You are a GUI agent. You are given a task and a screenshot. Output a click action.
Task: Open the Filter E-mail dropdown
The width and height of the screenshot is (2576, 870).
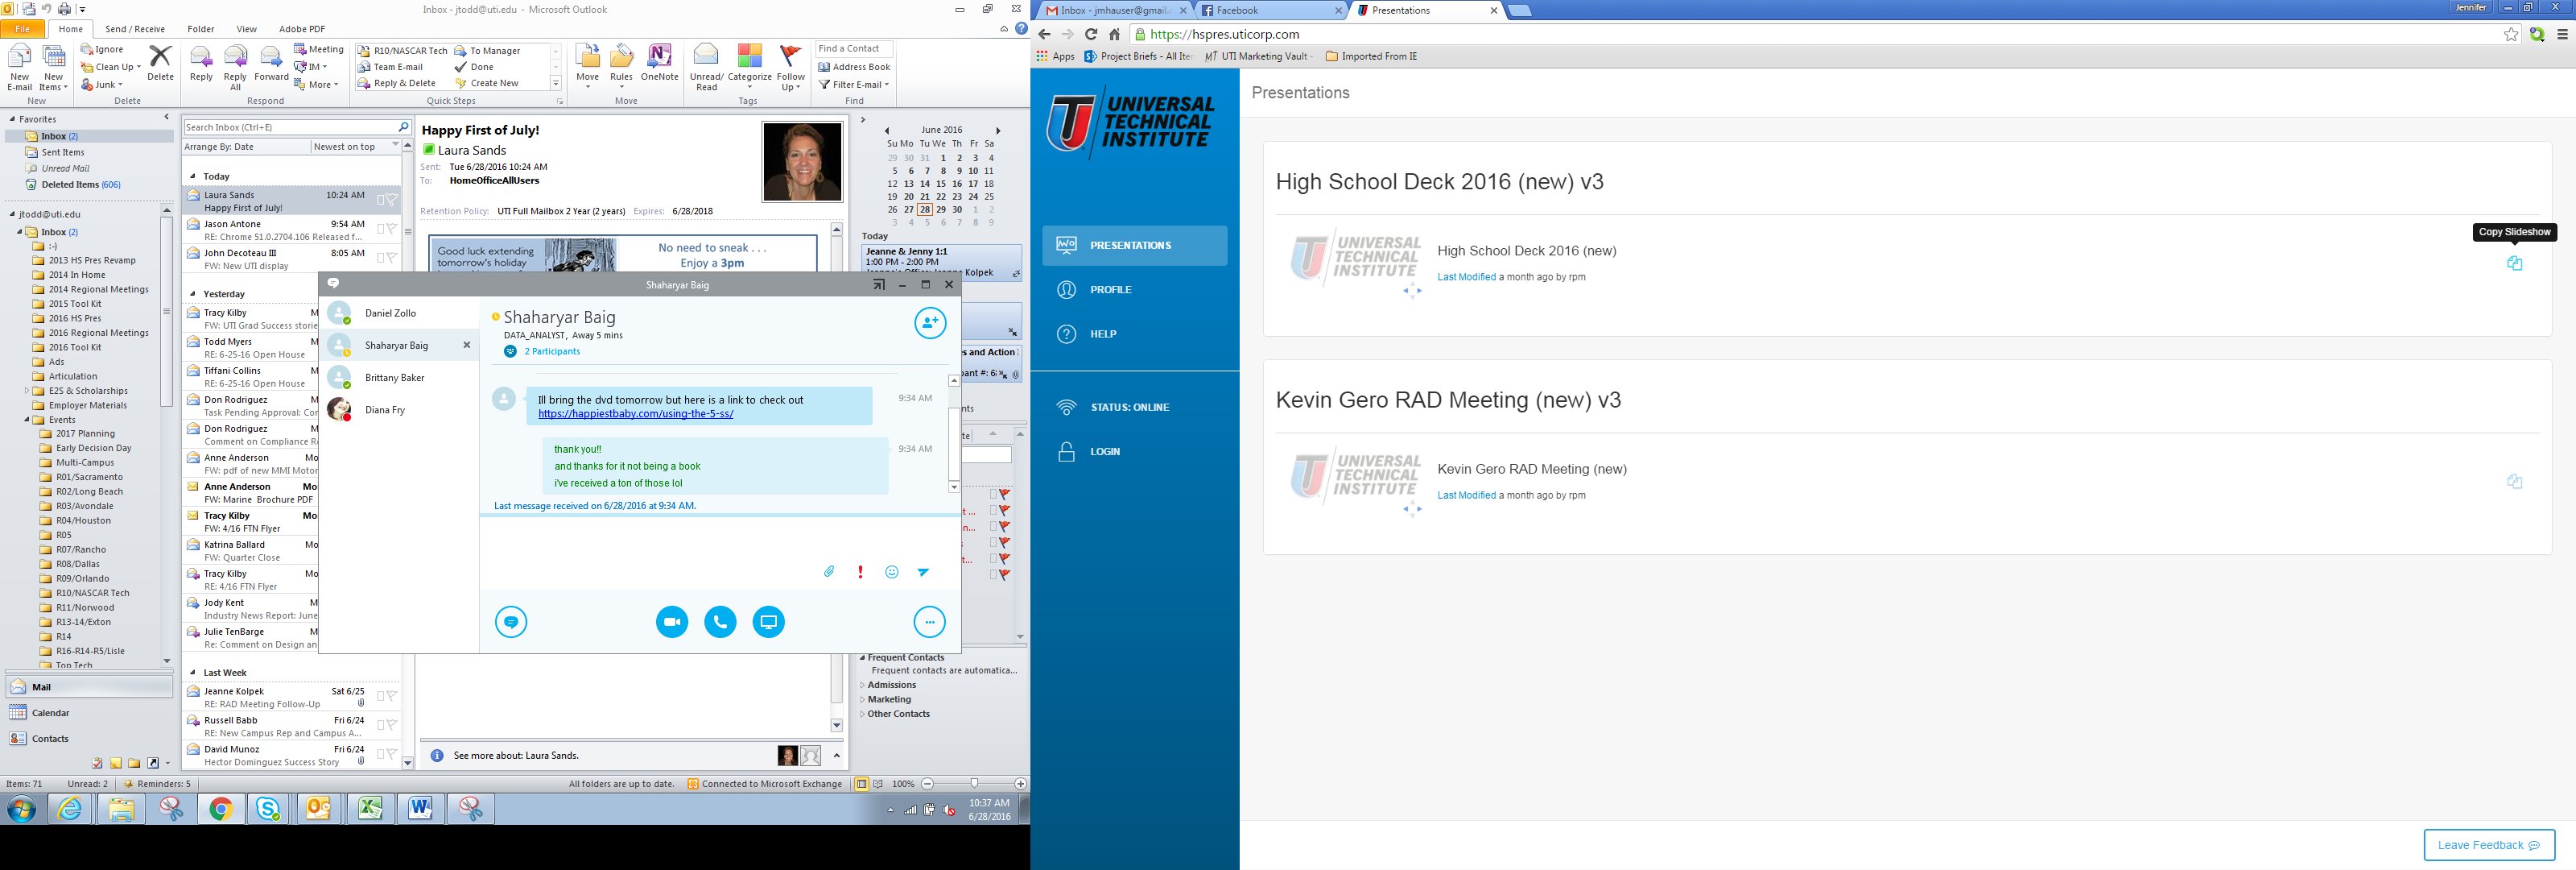point(854,84)
